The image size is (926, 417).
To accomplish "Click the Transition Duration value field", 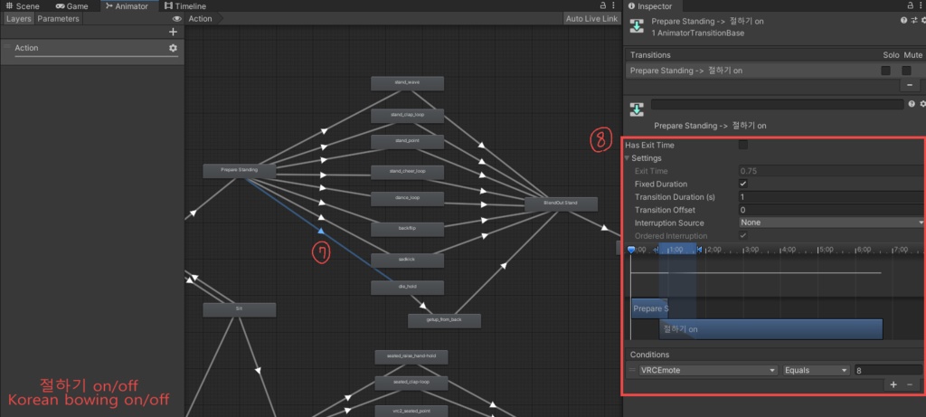I will coord(832,196).
